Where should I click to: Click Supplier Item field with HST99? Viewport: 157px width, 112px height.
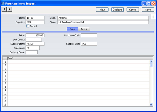click(x=35, y=44)
